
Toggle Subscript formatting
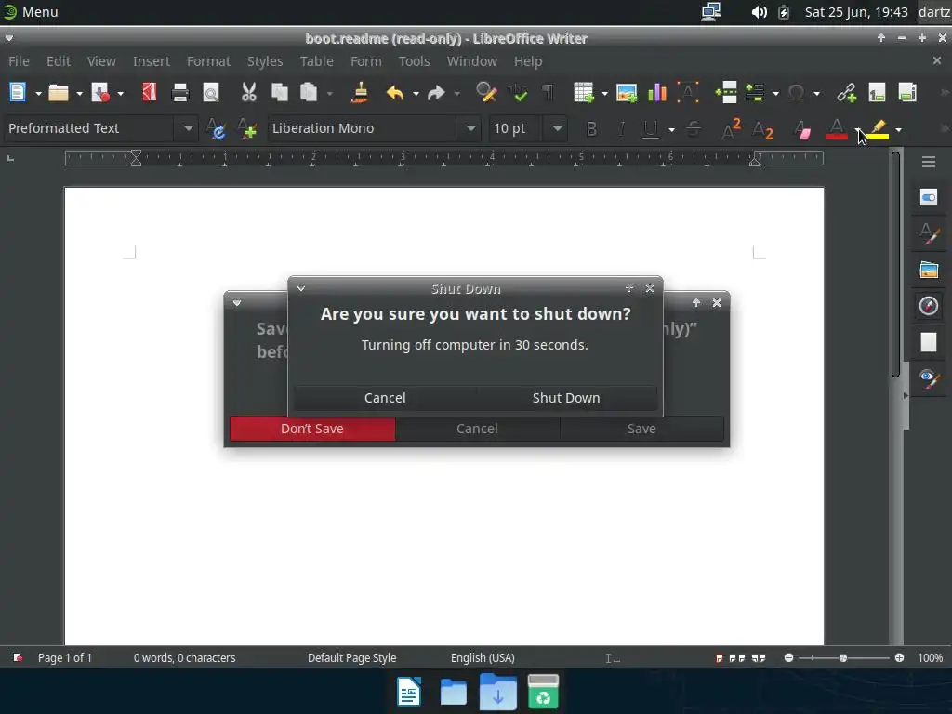click(x=762, y=130)
